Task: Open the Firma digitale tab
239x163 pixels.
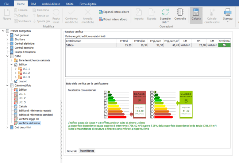Action: tap(88, 4)
